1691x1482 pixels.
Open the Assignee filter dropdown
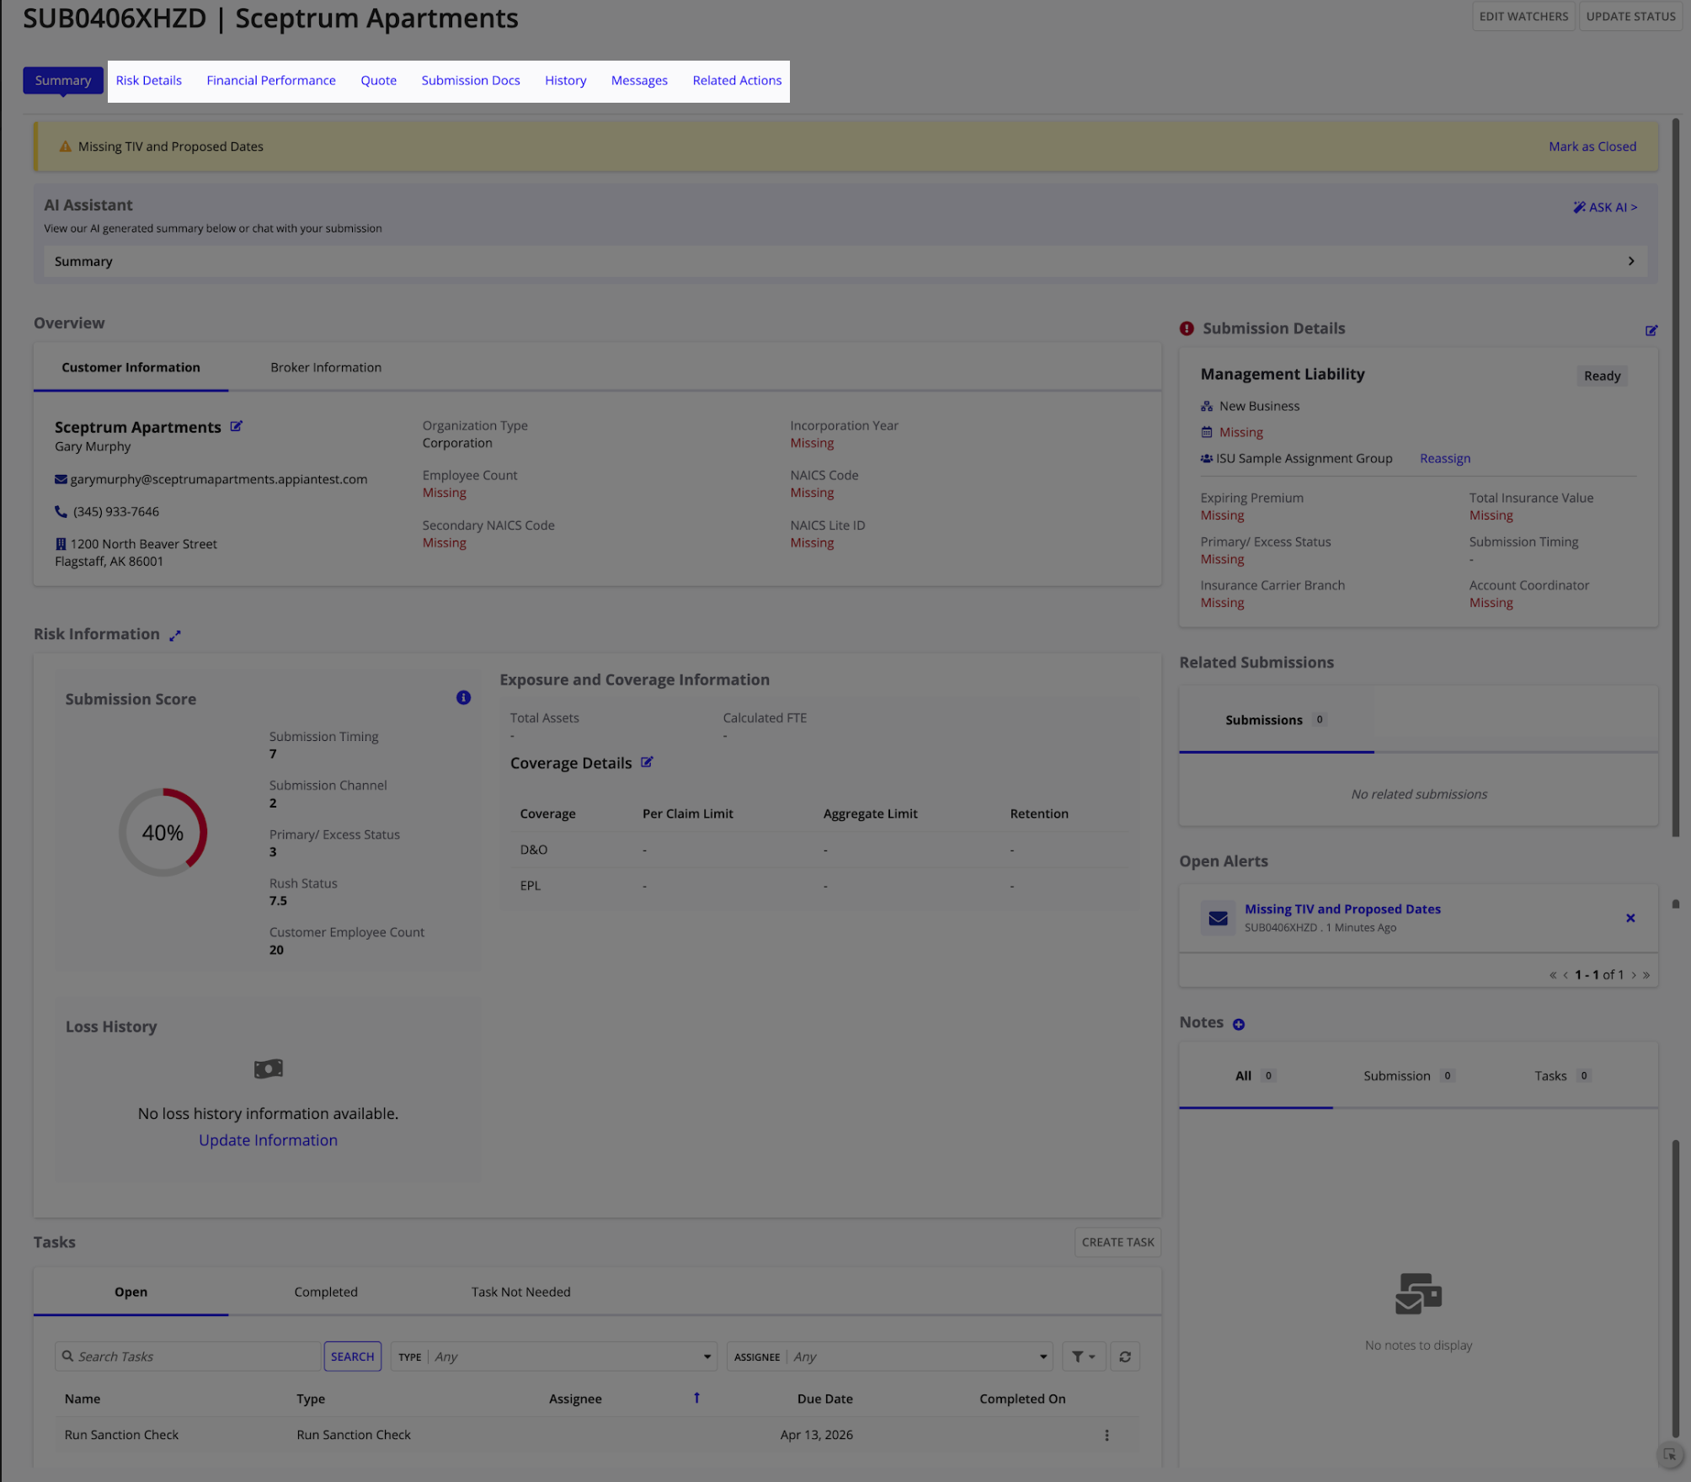pyautogui.click(x=890, y=1357)
